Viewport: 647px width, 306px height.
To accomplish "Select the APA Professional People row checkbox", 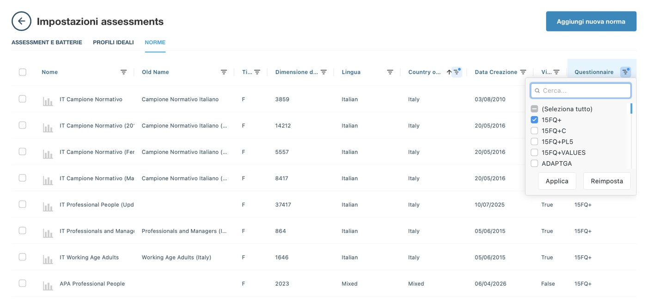I will coord(23,283).
